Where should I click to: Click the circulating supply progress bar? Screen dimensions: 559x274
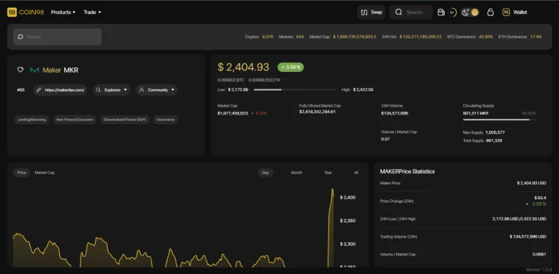coord(499,120)
